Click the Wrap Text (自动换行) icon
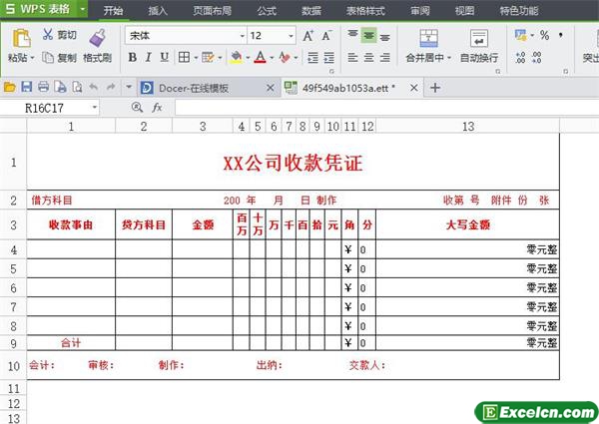 pos(479,38)
